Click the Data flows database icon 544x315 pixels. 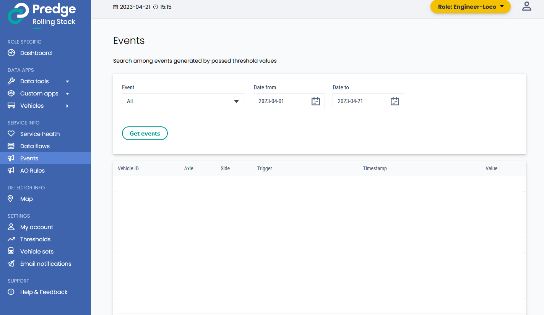pos(11,146)
